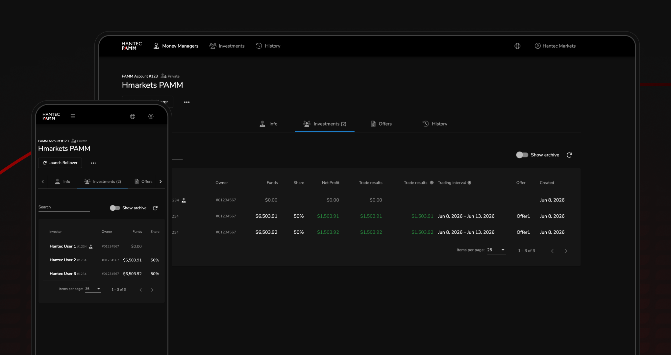The height and width of the screenshot is (355, 671).
Task: Open Money Managers in desktop navigation
Action: coord(176,46)
